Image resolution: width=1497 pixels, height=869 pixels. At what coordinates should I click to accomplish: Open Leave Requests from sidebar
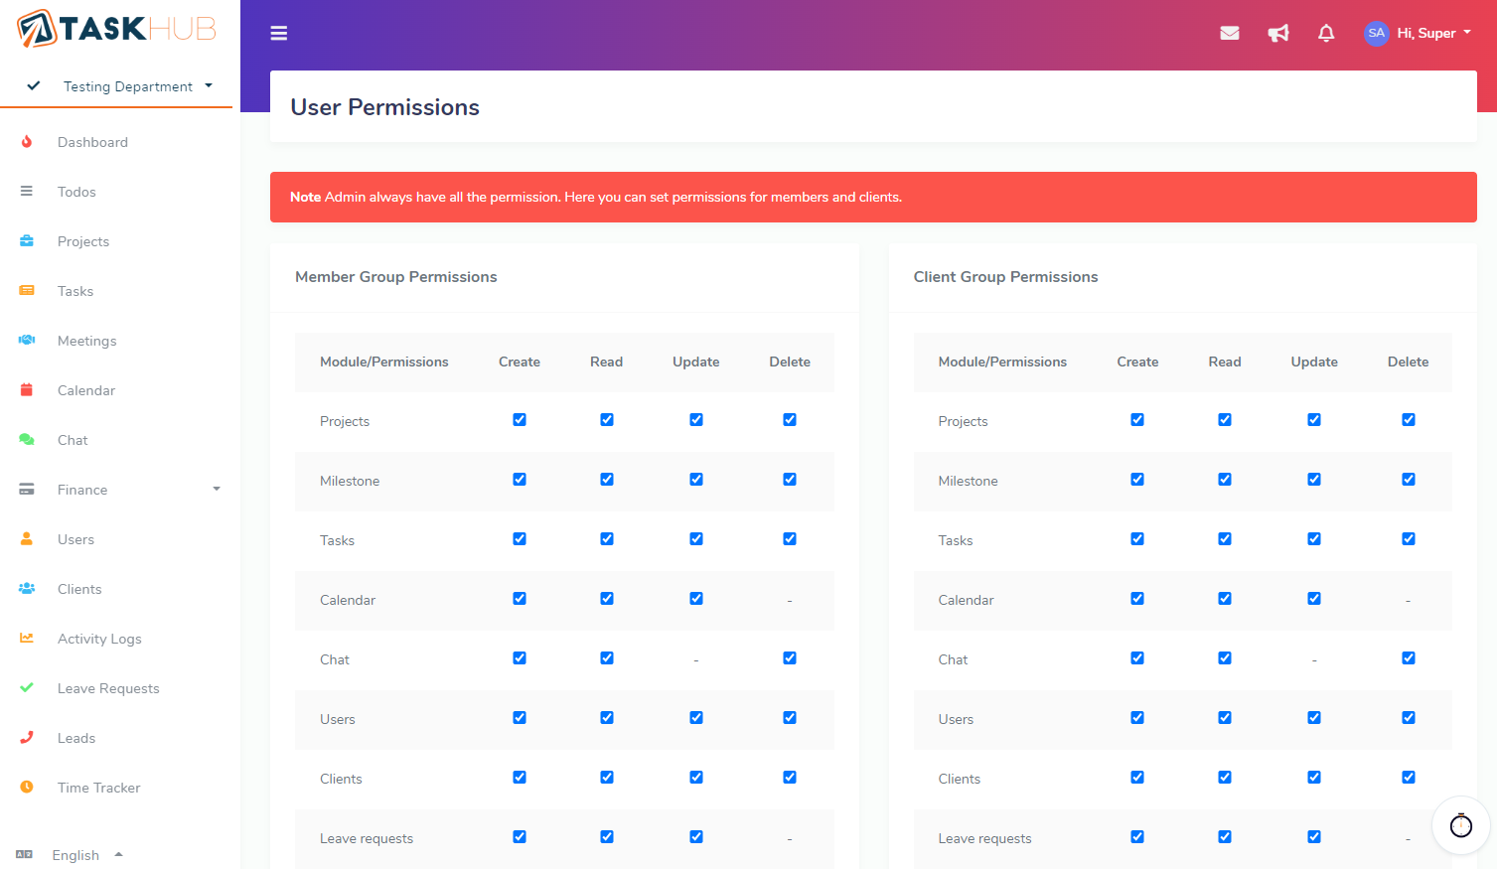click(108, 688)
